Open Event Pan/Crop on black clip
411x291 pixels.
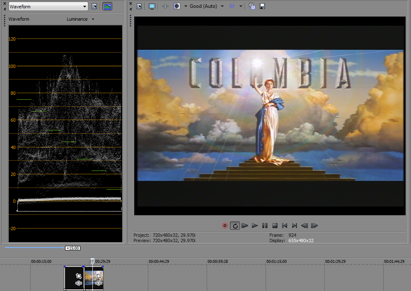click(78, 276)
